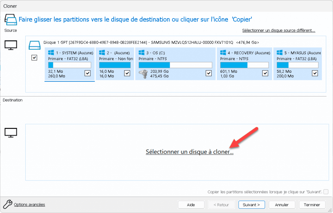This screenshot has height=213, width=333.
Task: Enable copying selected partitions when clicking Suivant
Action: click(x=326, y=192)
